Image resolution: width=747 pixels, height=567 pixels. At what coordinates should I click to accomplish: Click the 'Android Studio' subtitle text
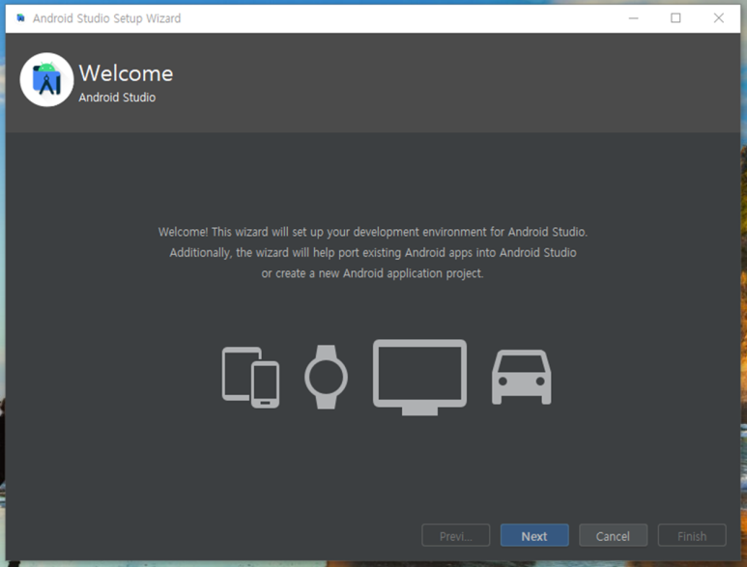coord(117,98)
